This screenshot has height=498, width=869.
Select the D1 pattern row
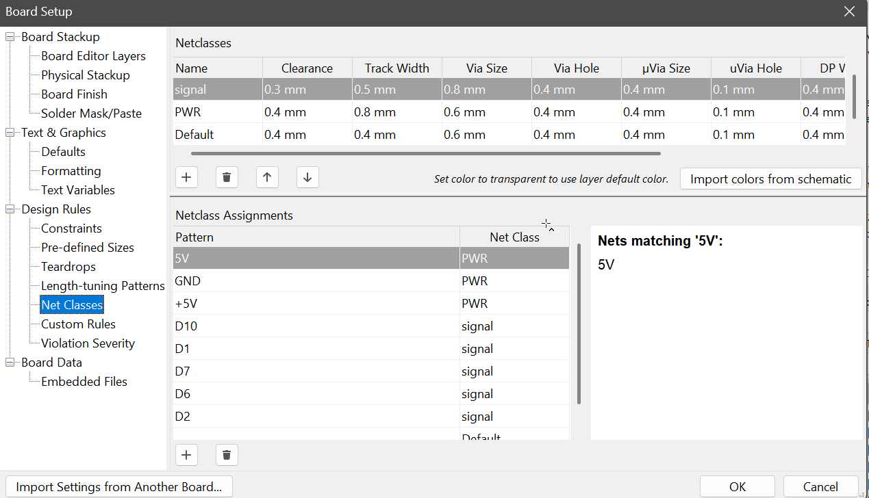(x=370, y=349)
